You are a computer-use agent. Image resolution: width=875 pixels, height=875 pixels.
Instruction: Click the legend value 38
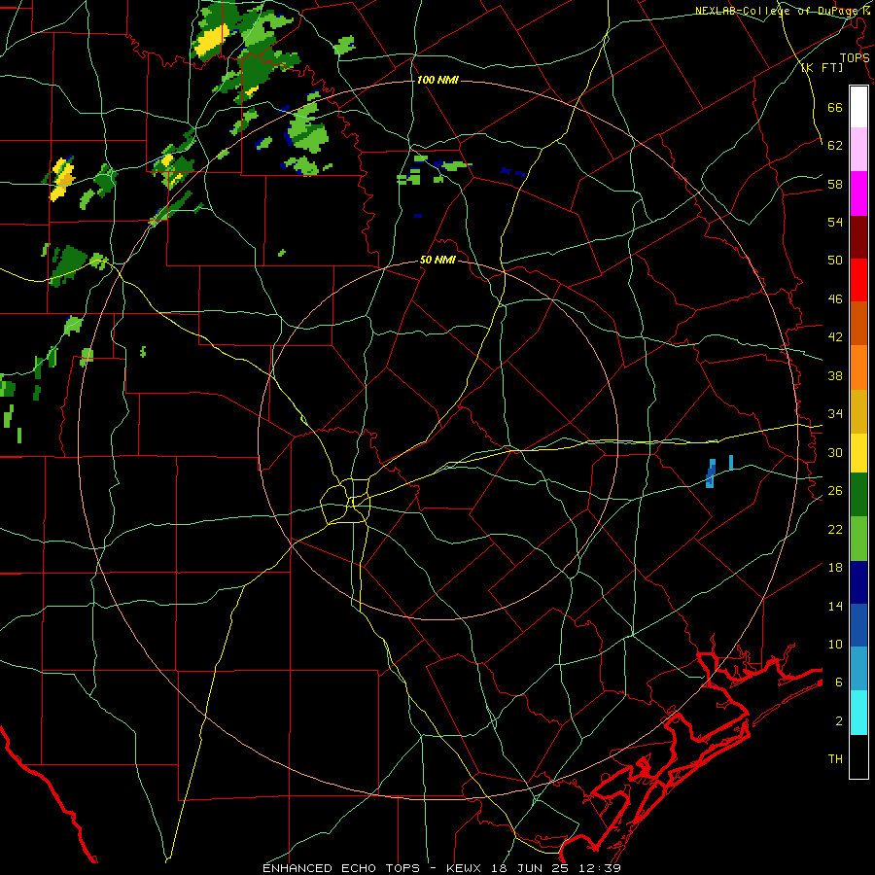pyautogui.click(x=835, y=375)
